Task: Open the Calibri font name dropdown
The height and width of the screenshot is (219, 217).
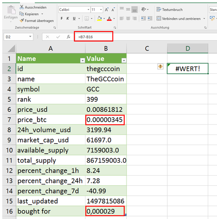Action: point(88,10)
